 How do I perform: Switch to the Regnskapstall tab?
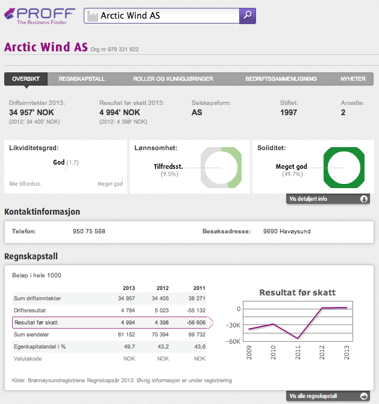81,79
